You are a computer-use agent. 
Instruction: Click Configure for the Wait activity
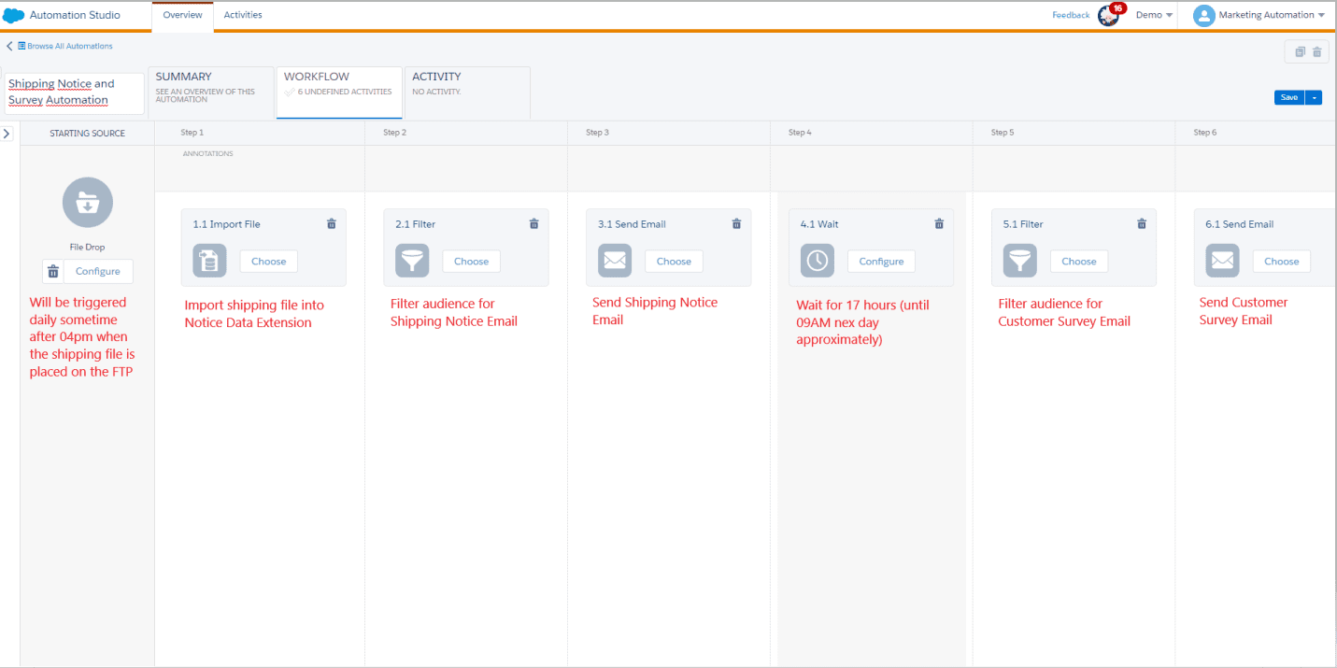tap(881, 262)
